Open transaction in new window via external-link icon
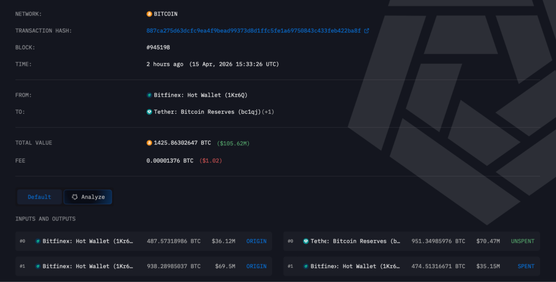 pyautogui.click(x=367, y=31)
